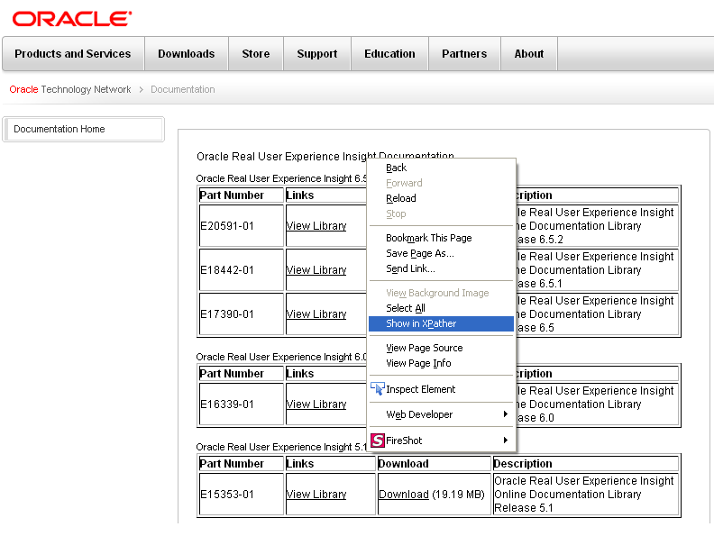Select View Background Image entry
Screen dimensions: 714x536
pyautogui.click(x=441, y=293)
